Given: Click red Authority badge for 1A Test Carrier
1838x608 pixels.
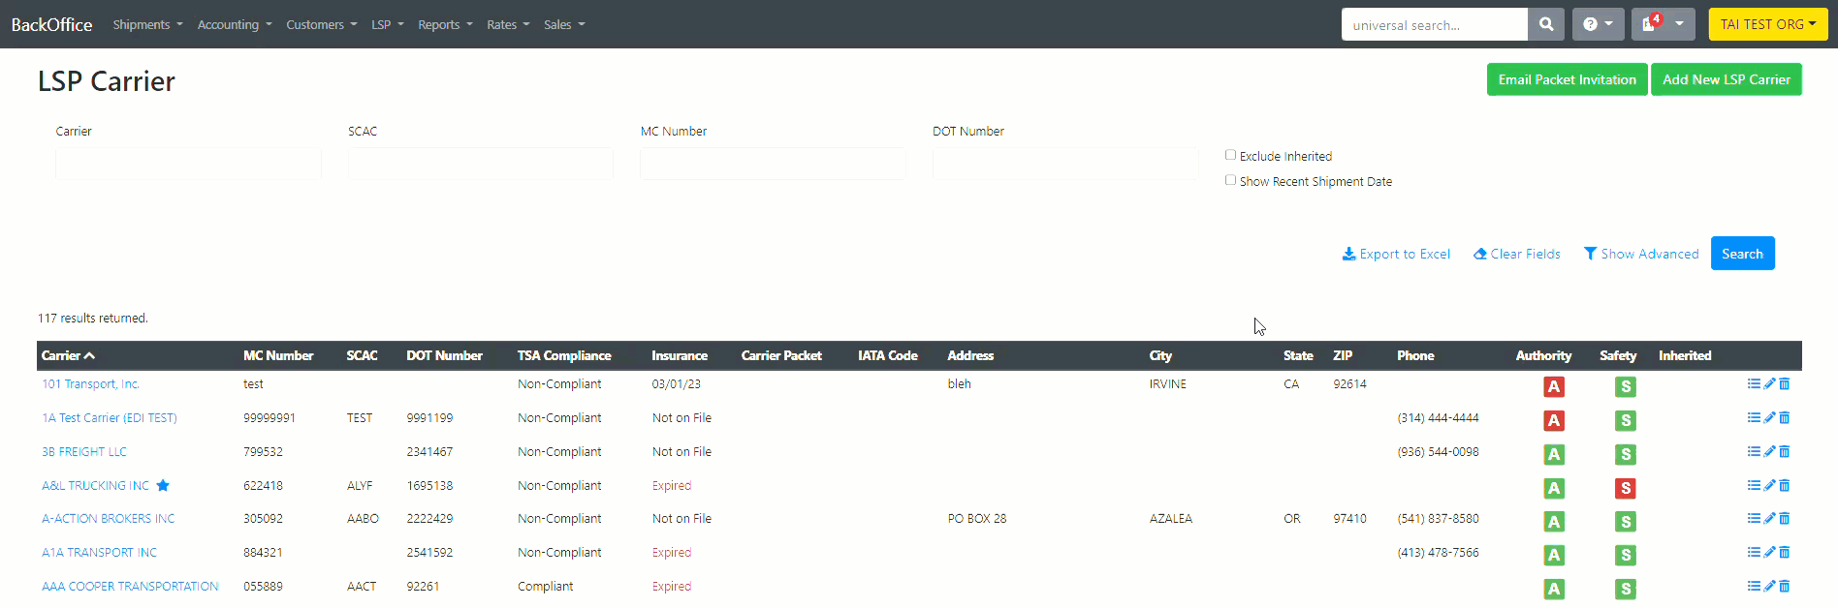Looking at the screenshot, I should coord(1554,421).
